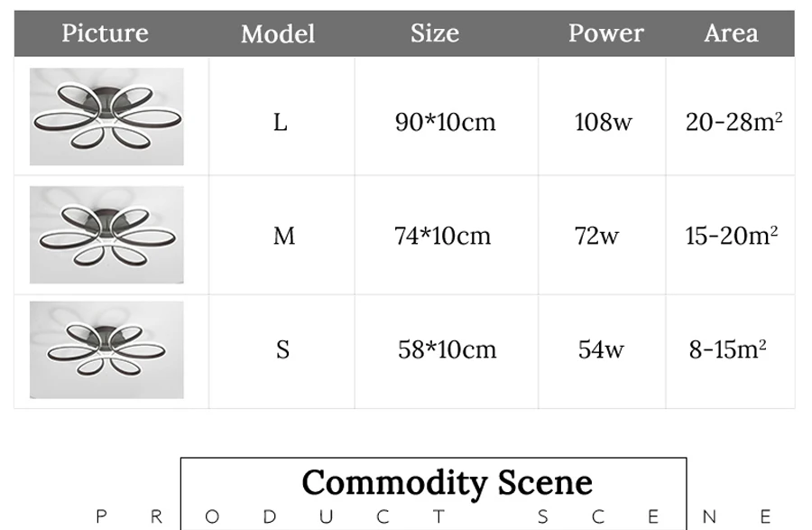The width and height of the screenshot is (812, 530).
Task: Click the 54w power value
Action: 601,349
